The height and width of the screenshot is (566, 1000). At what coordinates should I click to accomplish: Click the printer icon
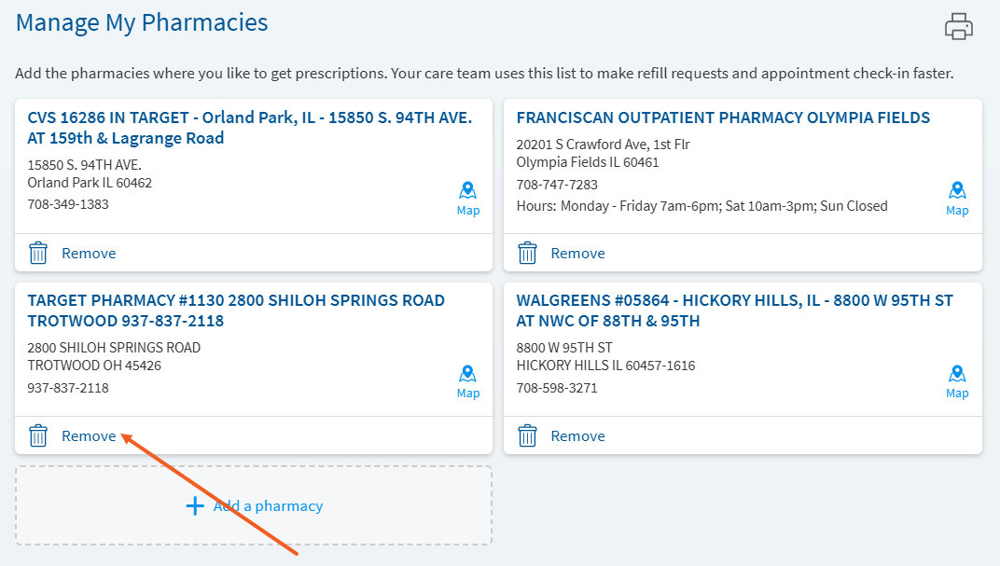pyautogui.click(x=959, y=26)
